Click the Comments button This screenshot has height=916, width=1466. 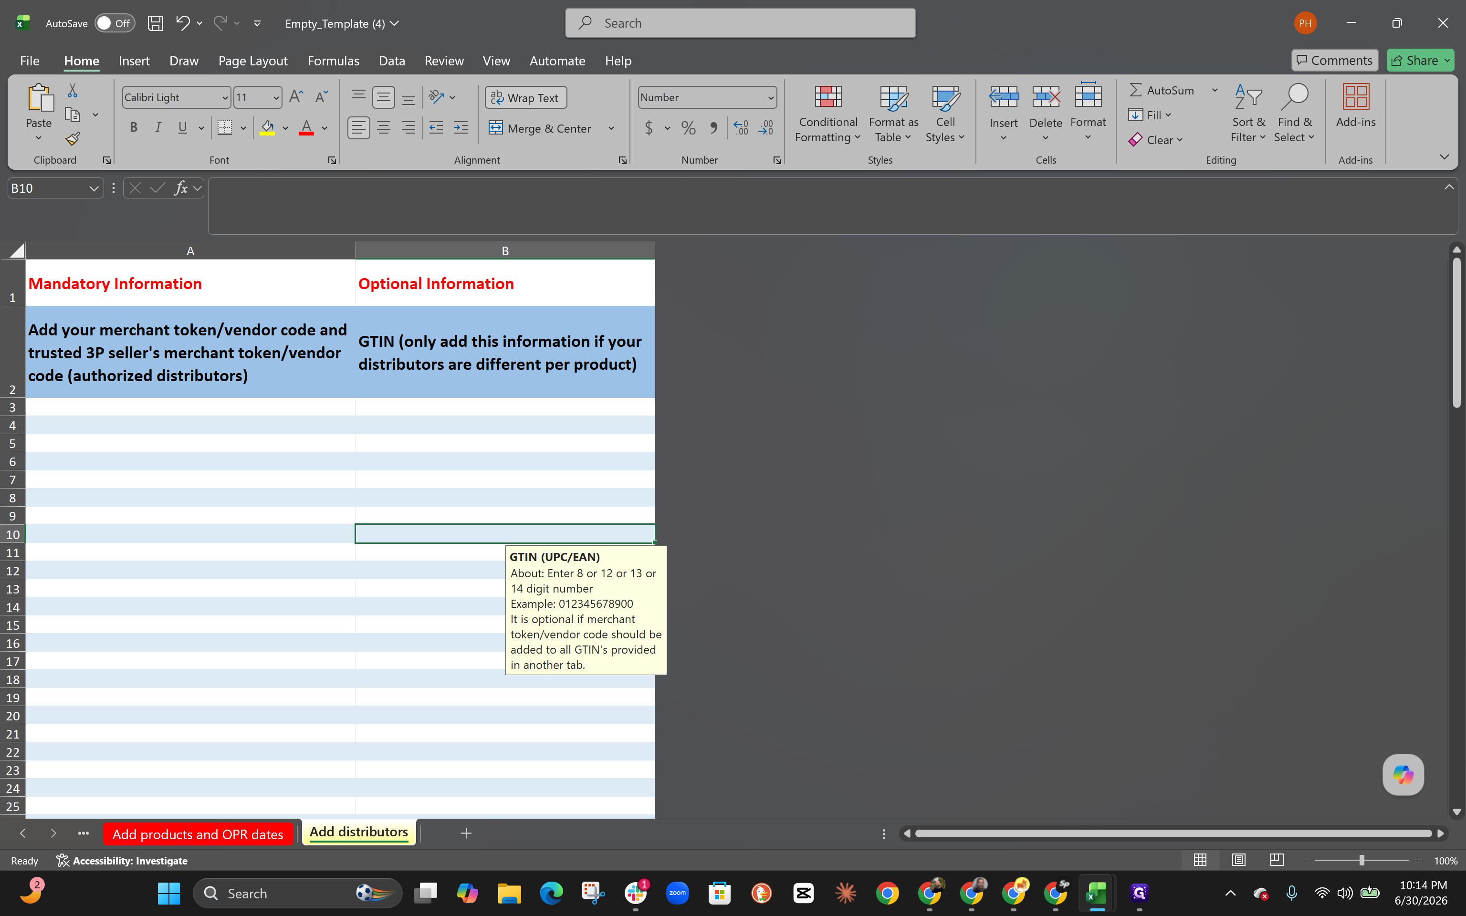(x=1335, y=60)
